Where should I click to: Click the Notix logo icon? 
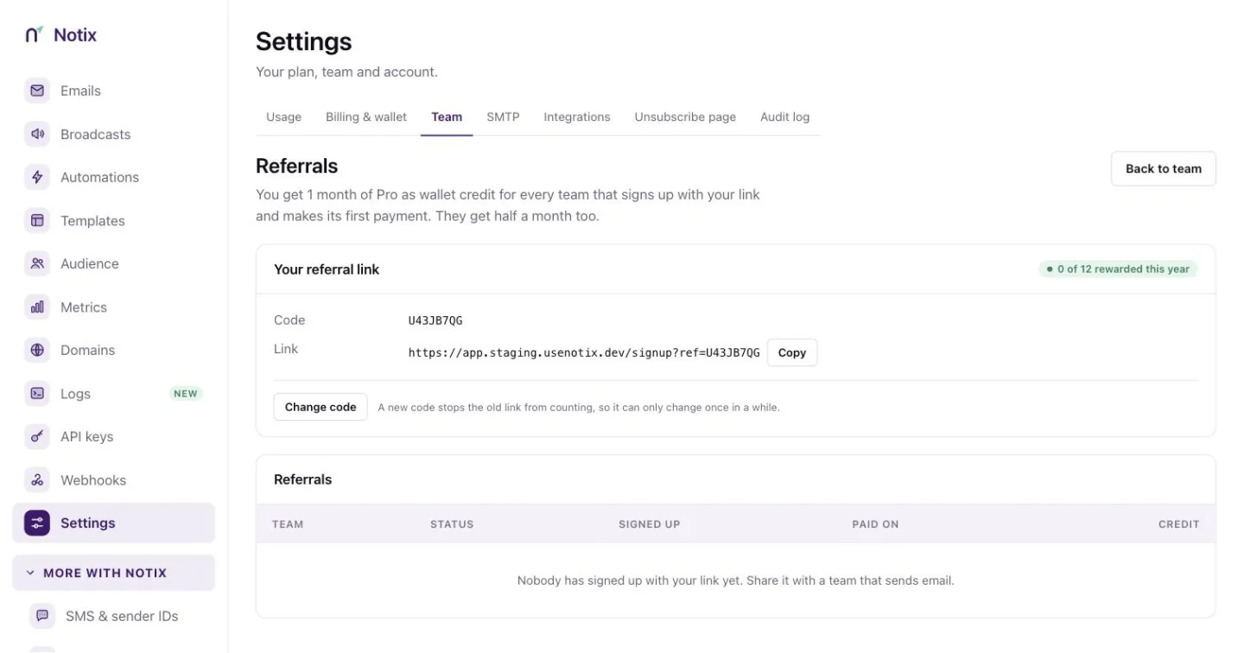click(34, 35)
